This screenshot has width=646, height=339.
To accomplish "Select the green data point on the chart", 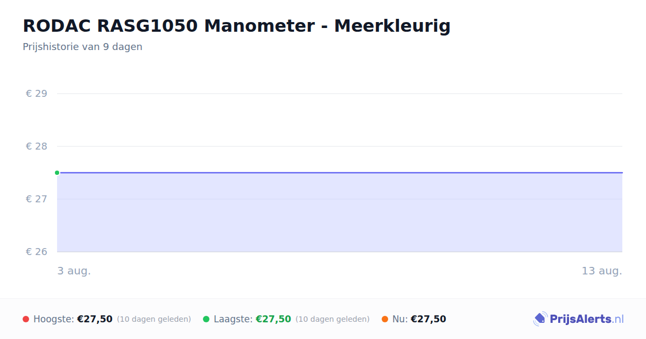I will click(x=57, y=173).
